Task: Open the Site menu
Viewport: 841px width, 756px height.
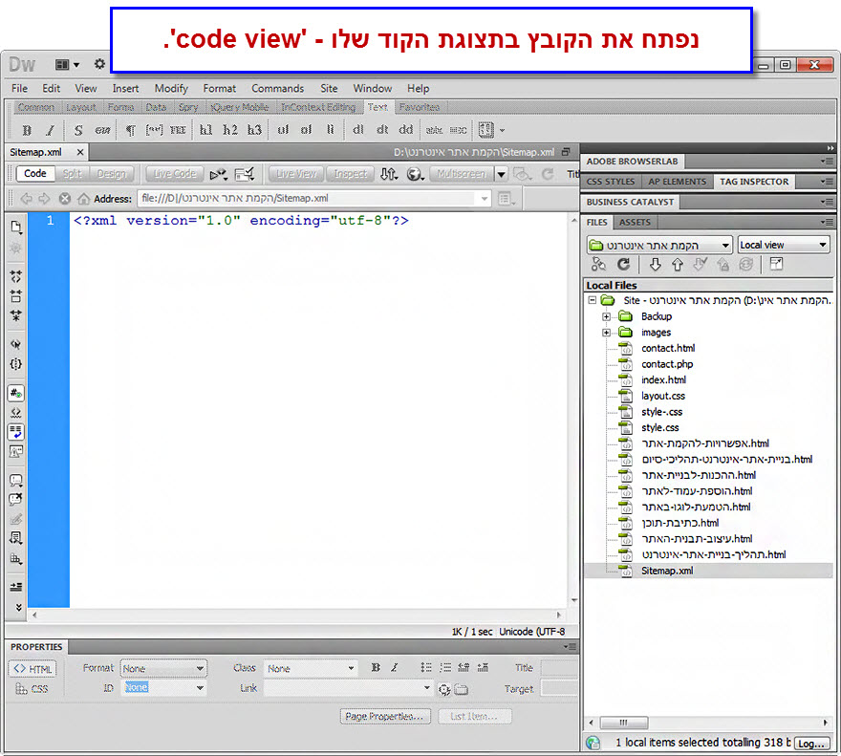Action: [x=329, y=89]
